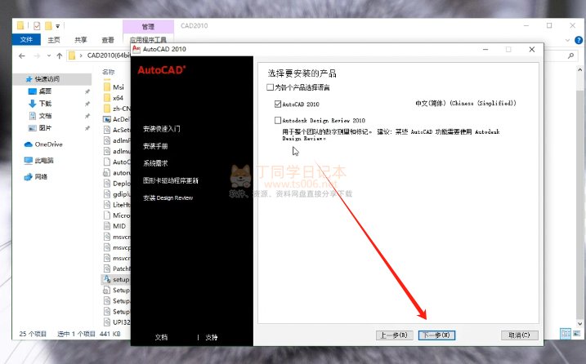Switch Explorer to details view icon
This screenshot has width=586, height=364.
pos(566,333)
